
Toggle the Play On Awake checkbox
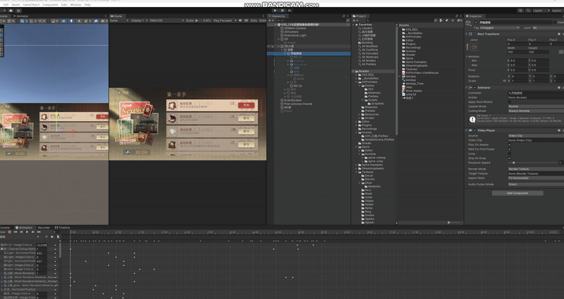pyautogui.click(x=510, y=145)
